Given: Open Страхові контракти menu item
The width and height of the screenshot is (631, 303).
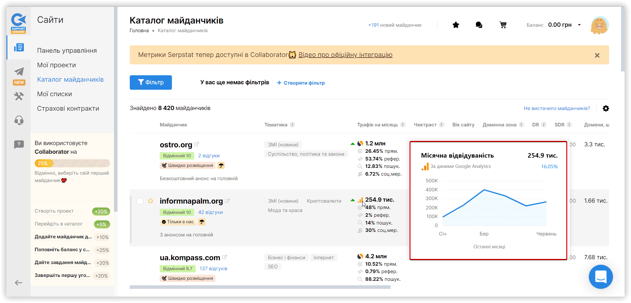Looking at the screenshot, I should tap(68, 108).
